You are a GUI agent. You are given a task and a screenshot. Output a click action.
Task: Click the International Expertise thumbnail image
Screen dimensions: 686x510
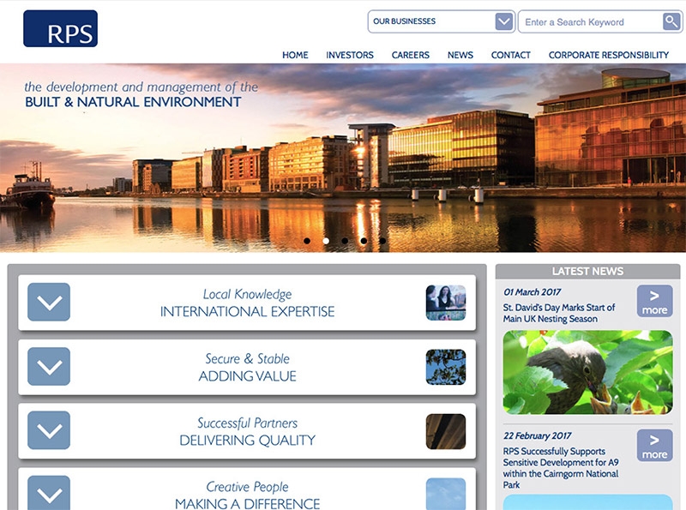[446, 303]
